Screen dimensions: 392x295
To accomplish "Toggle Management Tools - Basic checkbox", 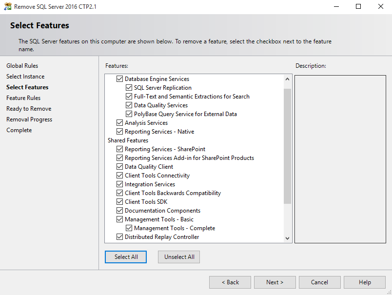I will 119,219.
